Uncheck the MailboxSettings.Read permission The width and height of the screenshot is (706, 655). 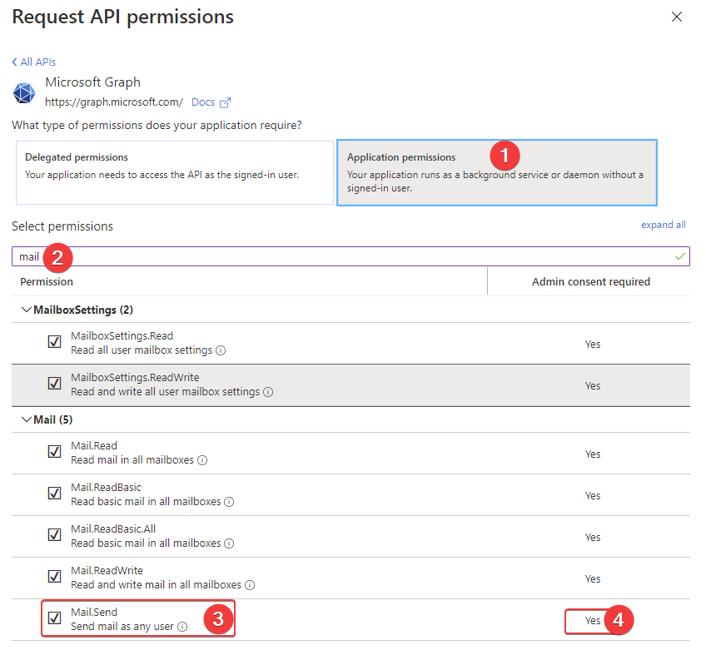click(54, 342)
